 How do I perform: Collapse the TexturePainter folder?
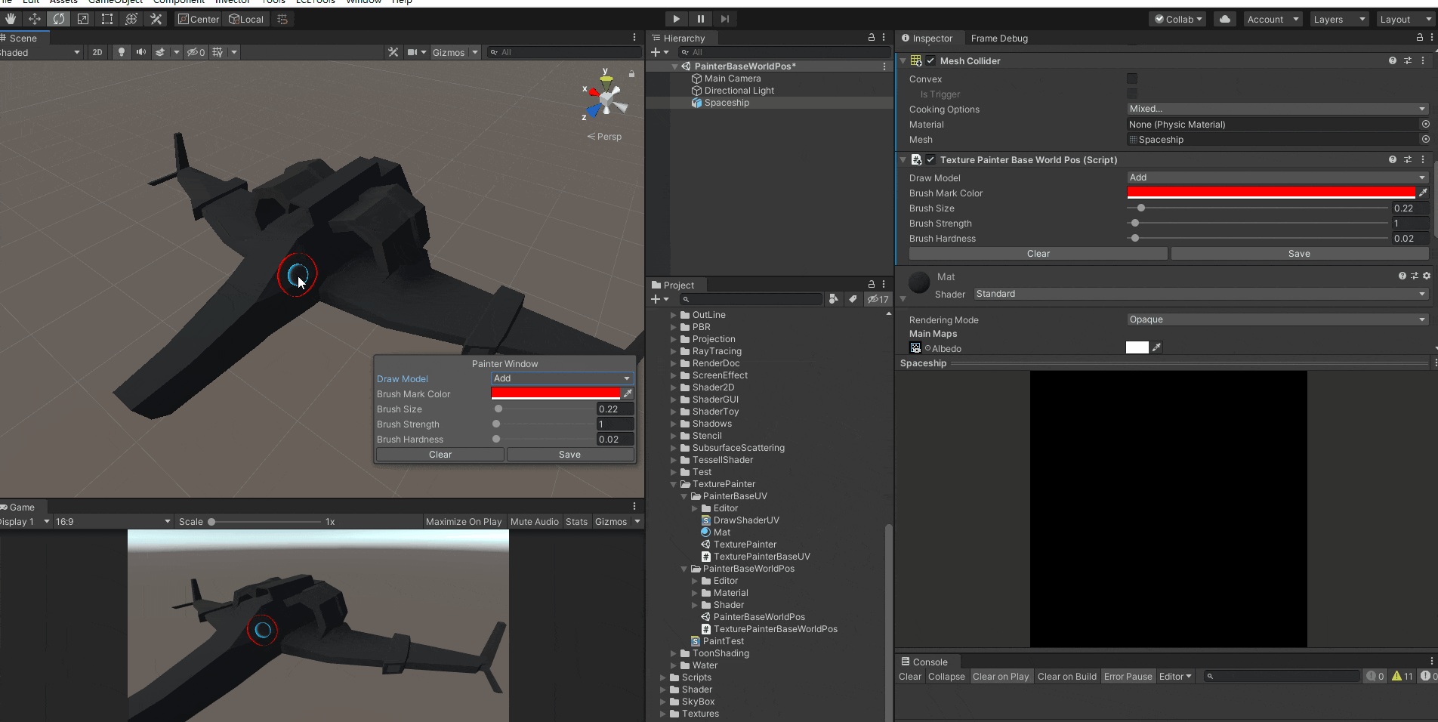[x=674, y=484]
